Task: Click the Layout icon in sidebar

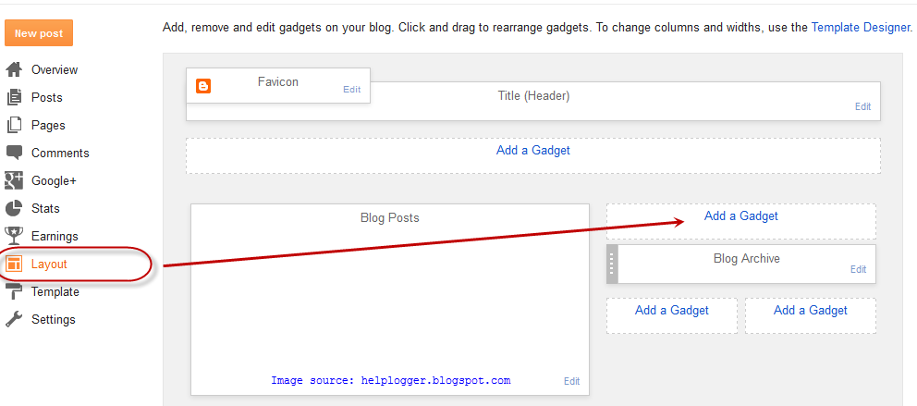Action: (x=14, y=264)
